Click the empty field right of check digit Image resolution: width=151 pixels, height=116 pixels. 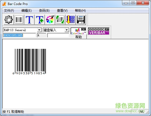pyautogui.click(x=58, y=35)
